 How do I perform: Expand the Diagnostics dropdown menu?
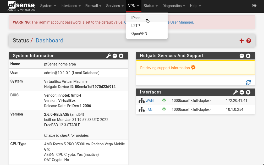pyautogui.click(x=174, y=6)
